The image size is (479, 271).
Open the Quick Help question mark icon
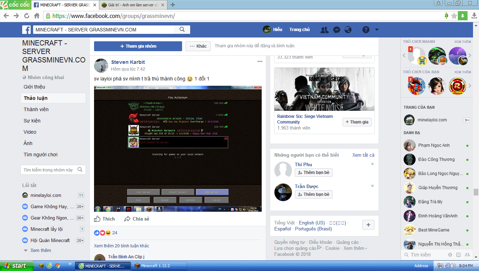click(x=366, y=30)
